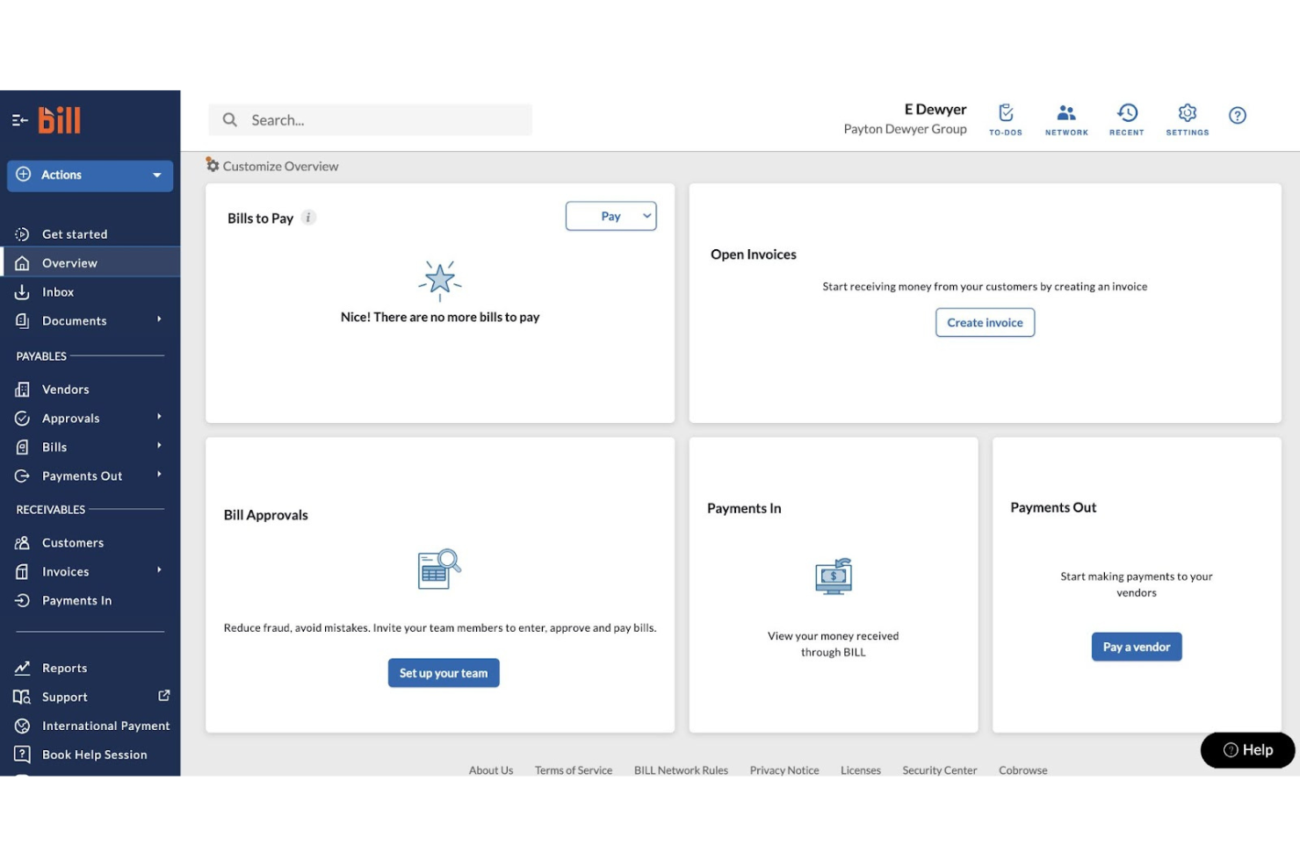Select Overview in the navigation menu

point(69,262)
